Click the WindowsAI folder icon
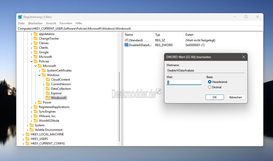 click(x=48, y=98)
